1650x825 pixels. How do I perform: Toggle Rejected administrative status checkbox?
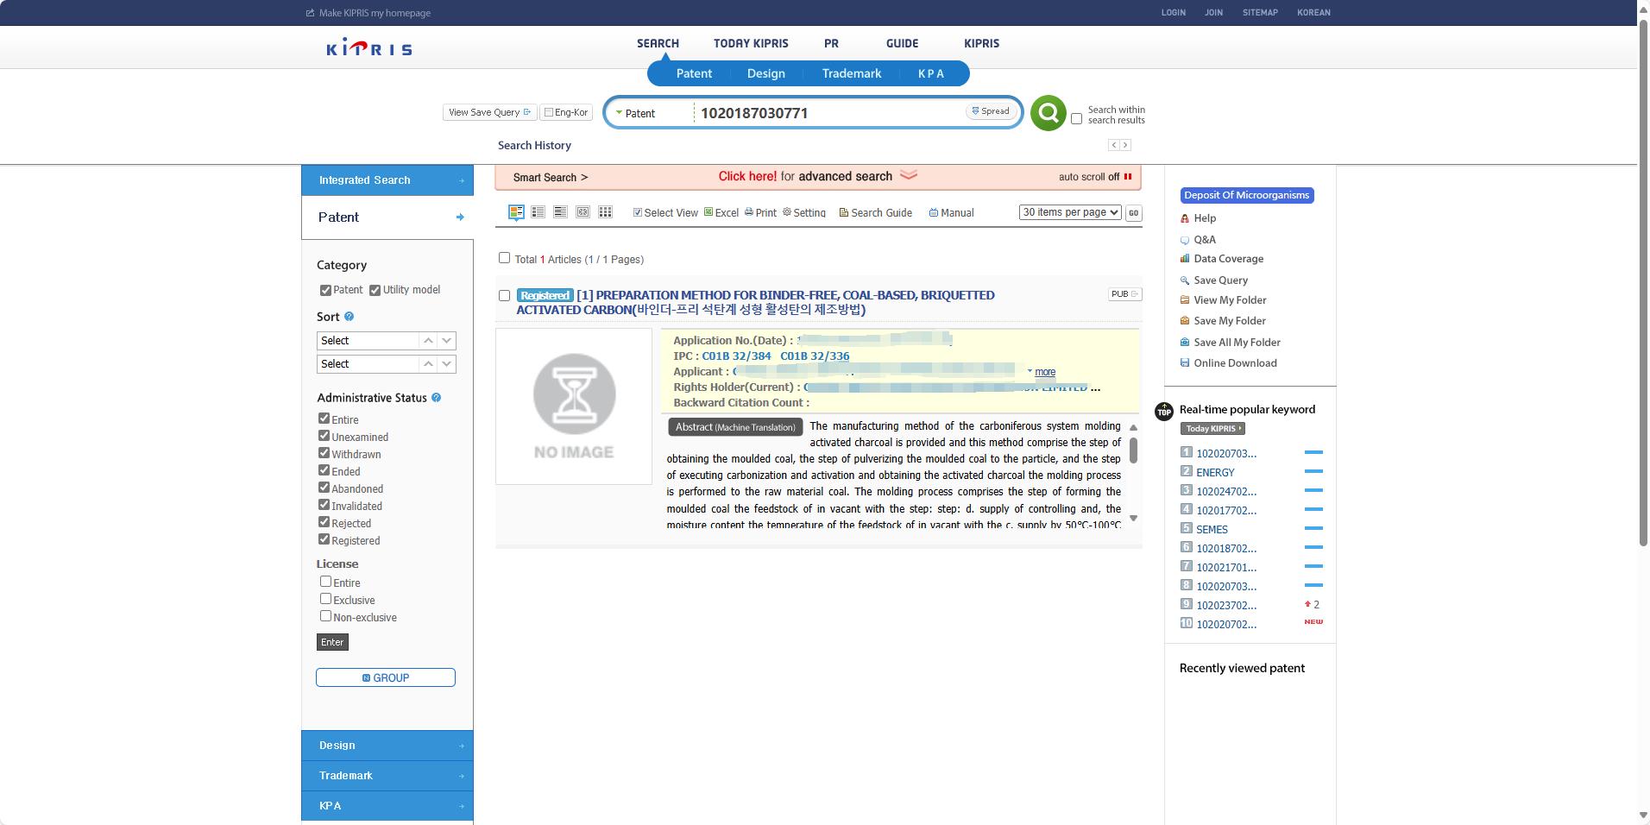[324, 522]
